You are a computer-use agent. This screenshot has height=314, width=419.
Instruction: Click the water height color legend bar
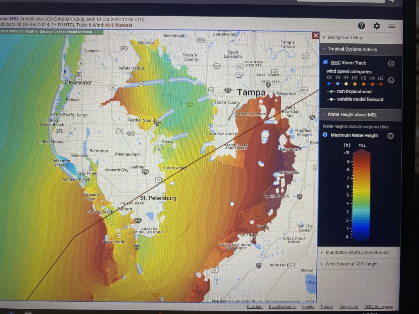pos(361,195)
